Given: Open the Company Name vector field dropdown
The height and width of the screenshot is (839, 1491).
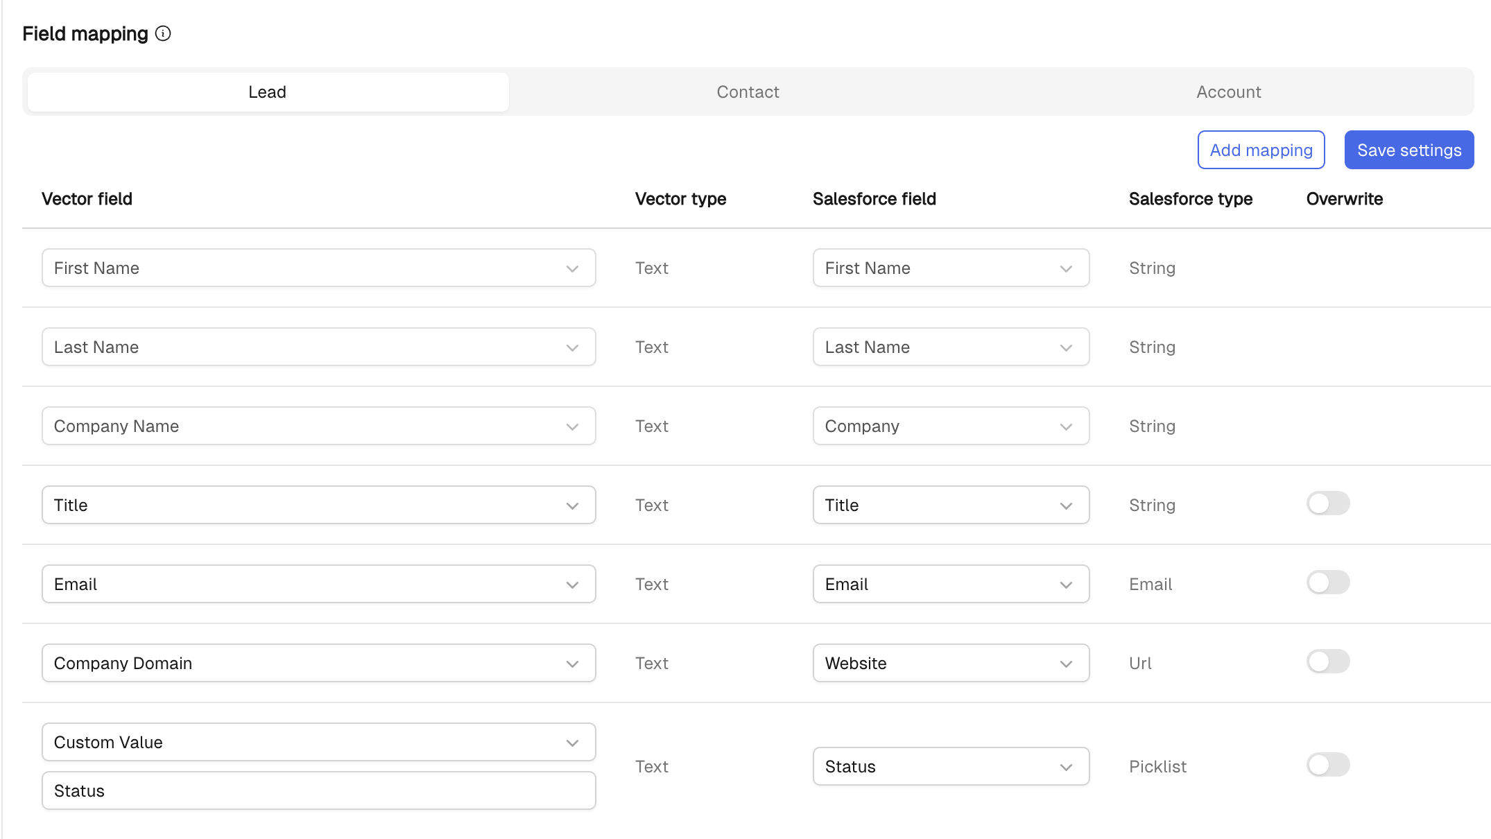Looking at the screenshot, I should click(318, 426).
